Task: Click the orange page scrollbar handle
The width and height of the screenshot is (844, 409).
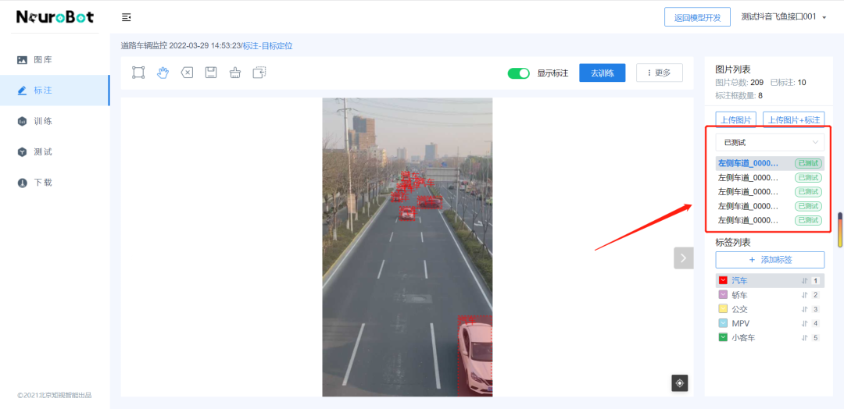Action: click(839, 229)
